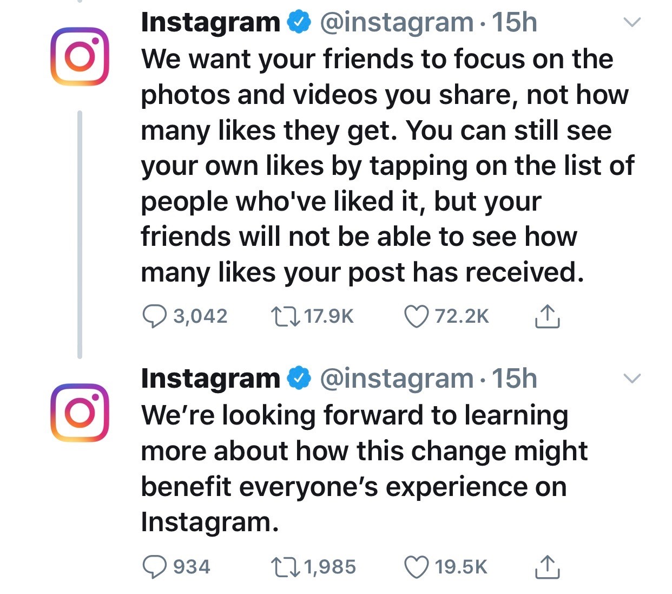Open the @instagram handle on second tweet
672x594 pixels.
click(397, 378)
